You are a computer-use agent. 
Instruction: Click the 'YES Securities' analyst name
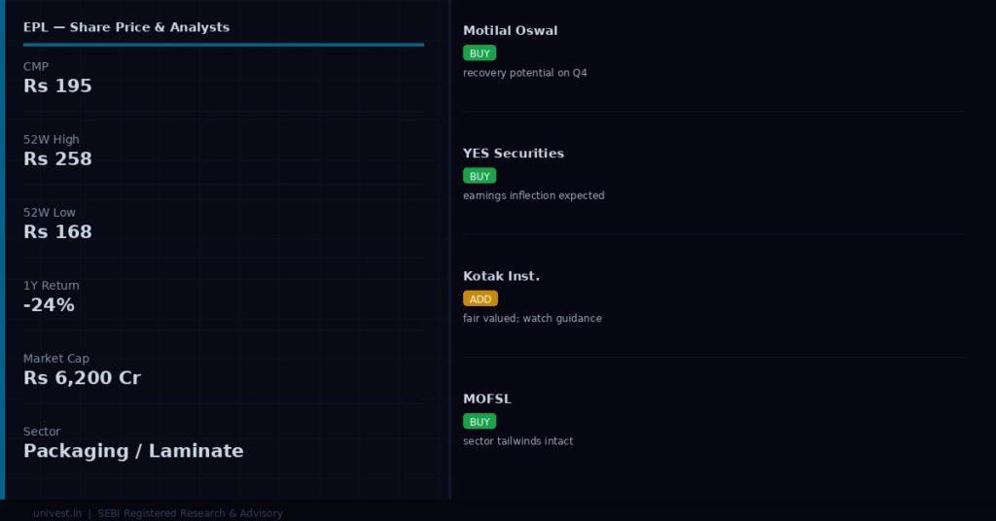coord(514,153)
